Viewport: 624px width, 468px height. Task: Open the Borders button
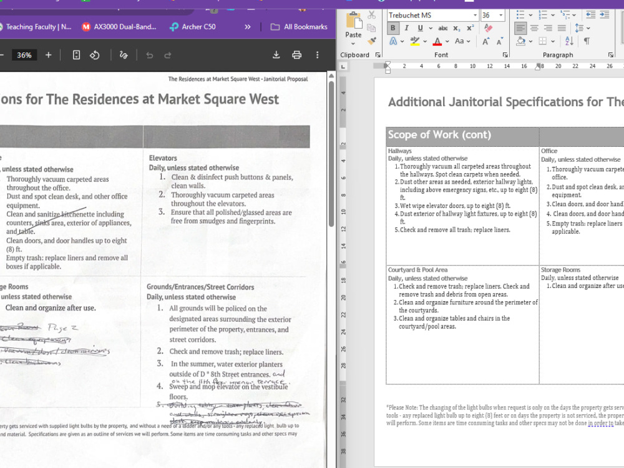(542, 41)
